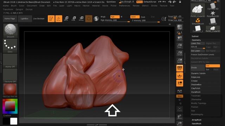225x126 pixels.
Task: Expand the ClayPolish section
Action: point(195,88)
